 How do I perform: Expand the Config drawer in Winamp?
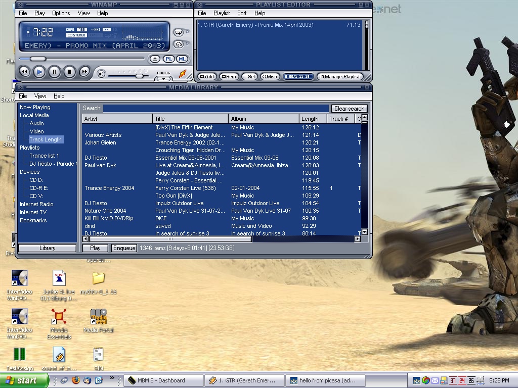point(163,79)
